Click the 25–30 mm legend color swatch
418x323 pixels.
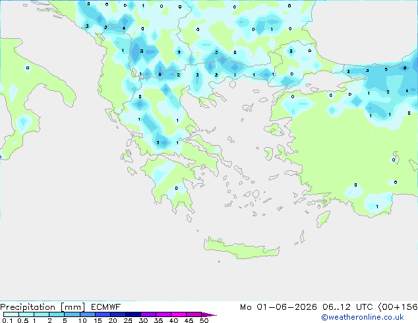coord(133,314)
